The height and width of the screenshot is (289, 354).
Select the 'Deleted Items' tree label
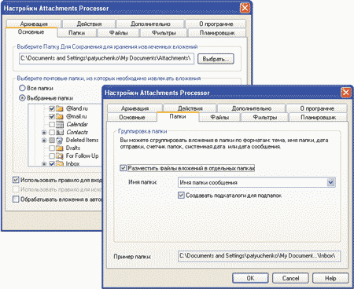click(x=82, y=140)
